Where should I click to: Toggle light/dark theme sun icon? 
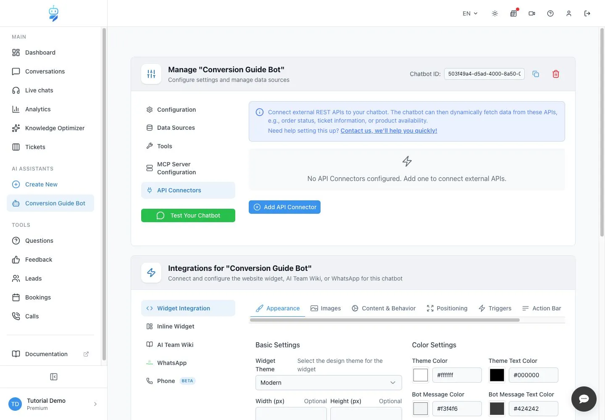[x=495, y=13]
